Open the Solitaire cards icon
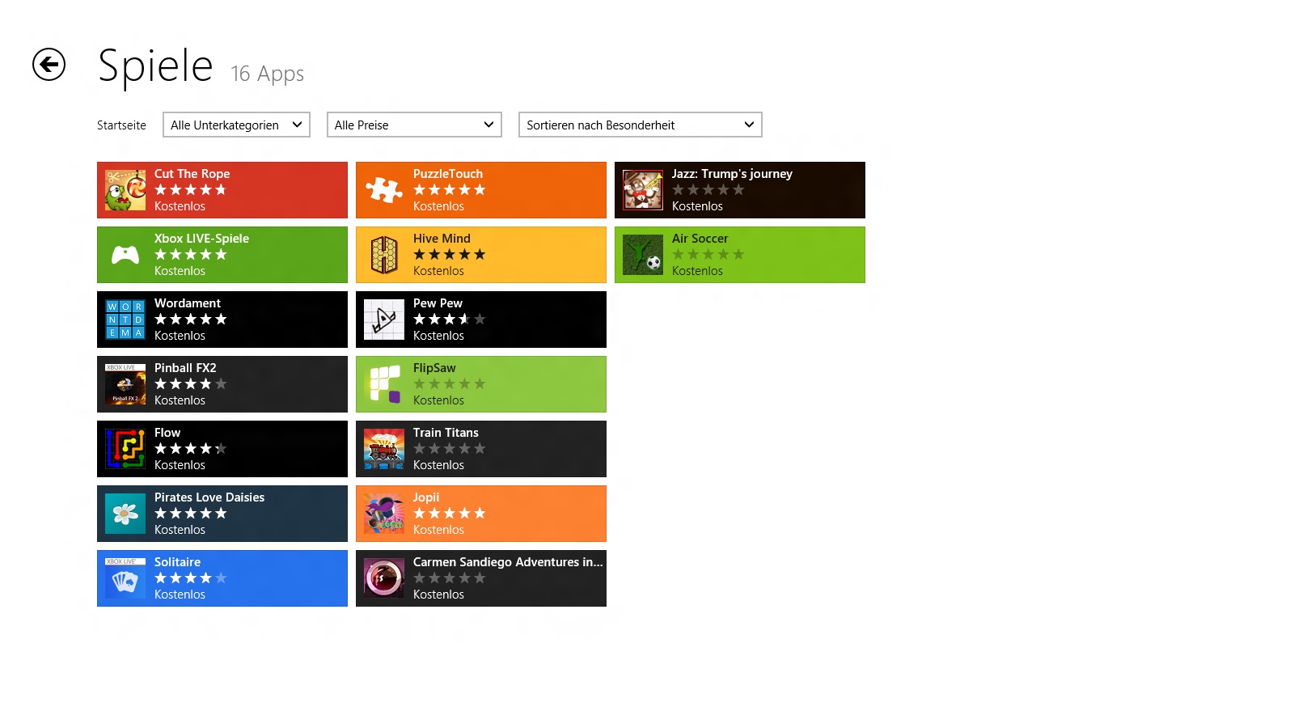Viewport: 1294px width, 728px height. tap(125, 578)
